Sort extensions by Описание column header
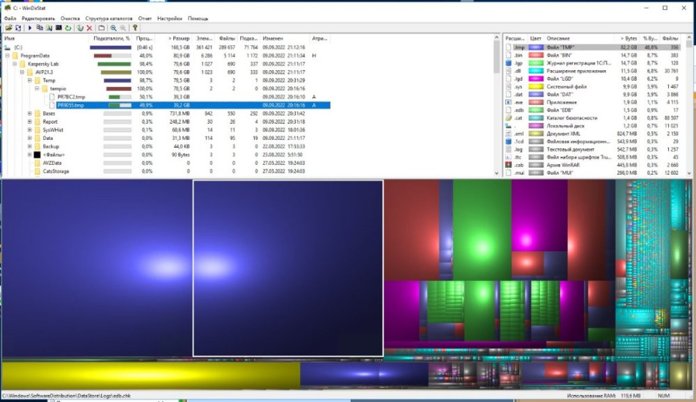 [x=558, y=38]
